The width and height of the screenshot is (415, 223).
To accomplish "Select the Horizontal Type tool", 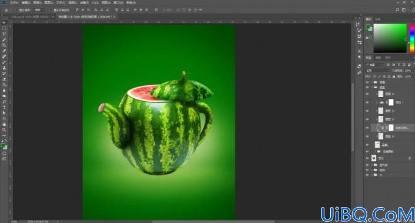I will 4,108.
